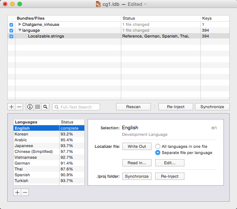Uncheck the Chatgame_inhouse bundle checkbox
This screenshot has width=237, height=209.
coord(11,24)
